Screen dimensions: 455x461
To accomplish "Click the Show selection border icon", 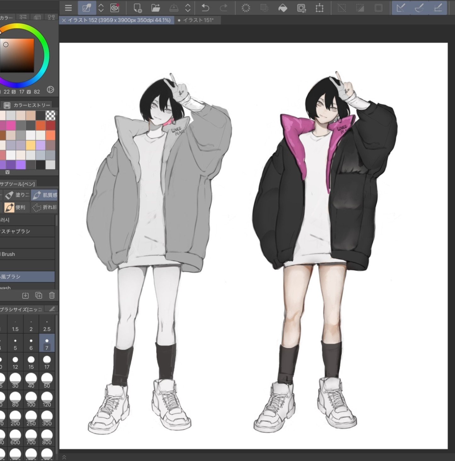I will pos(378,8).
